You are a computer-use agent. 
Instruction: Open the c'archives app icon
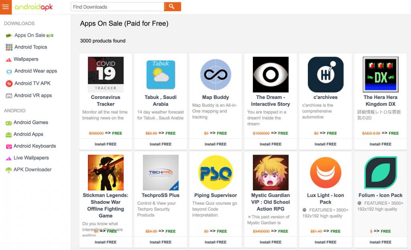tap(326, 75)
